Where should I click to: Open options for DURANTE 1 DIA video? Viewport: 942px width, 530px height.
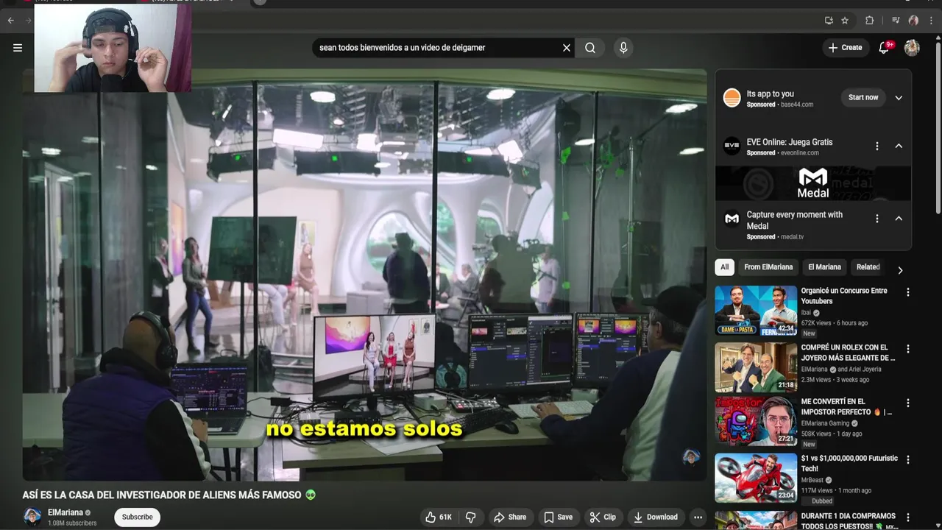pyautogui.click(x=907, y=517)
